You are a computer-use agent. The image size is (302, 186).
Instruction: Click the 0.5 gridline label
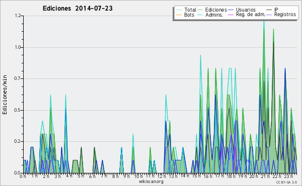click(x=18, y=110)
